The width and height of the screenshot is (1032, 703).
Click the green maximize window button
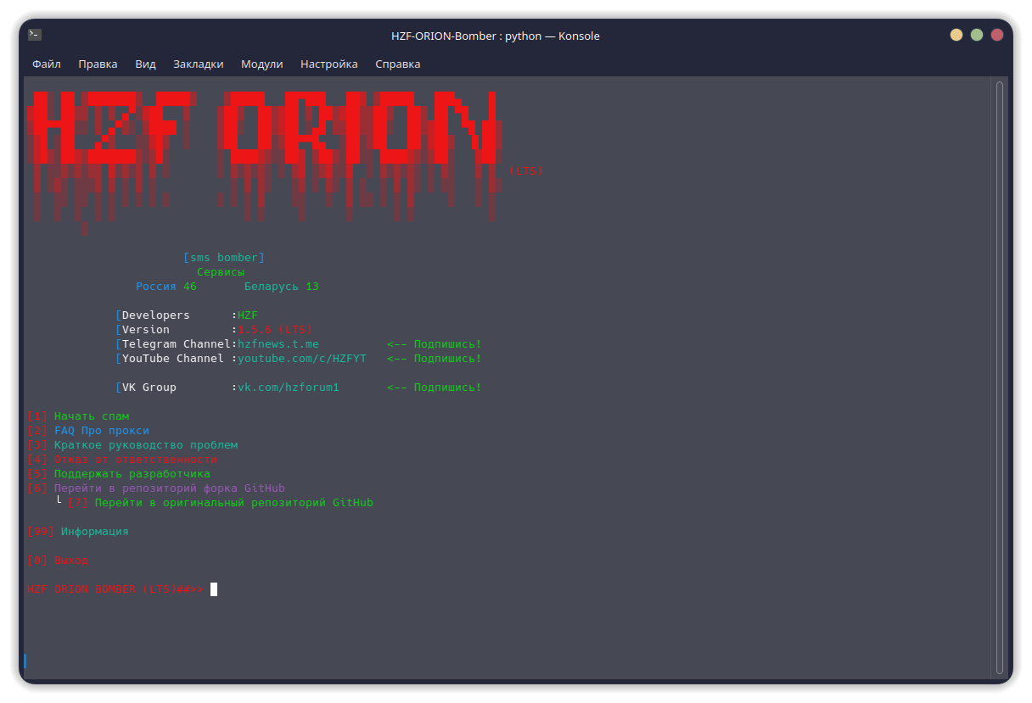[977, 35]
